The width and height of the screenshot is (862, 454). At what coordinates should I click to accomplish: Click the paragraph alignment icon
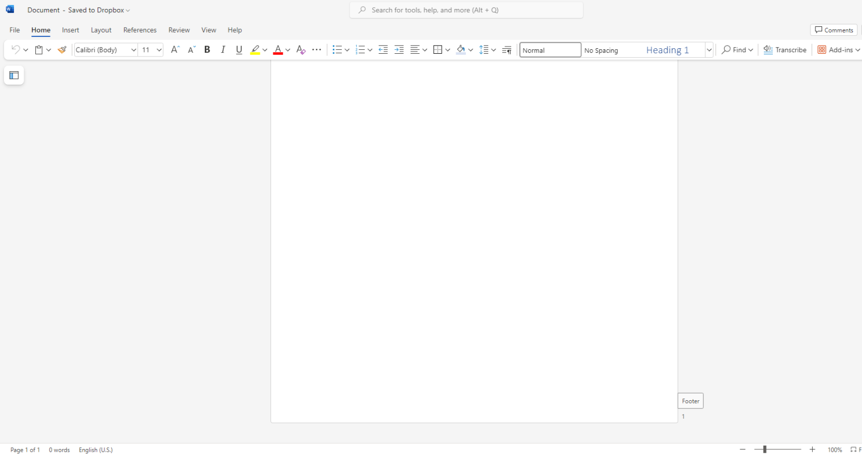tap(415, 50)
